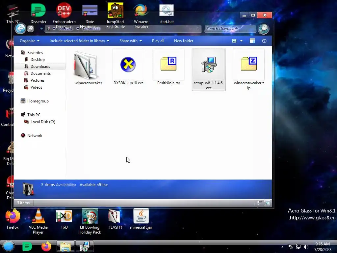Open Firefox from the taskbar
This screenshot has height=253, width=337.
(46, 246)
